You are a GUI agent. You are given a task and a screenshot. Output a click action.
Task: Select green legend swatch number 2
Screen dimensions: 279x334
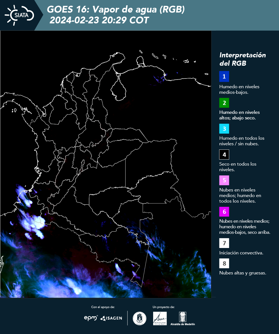click(x=224, y=103)
